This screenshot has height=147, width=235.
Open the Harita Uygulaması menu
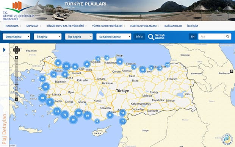[144, 26]
